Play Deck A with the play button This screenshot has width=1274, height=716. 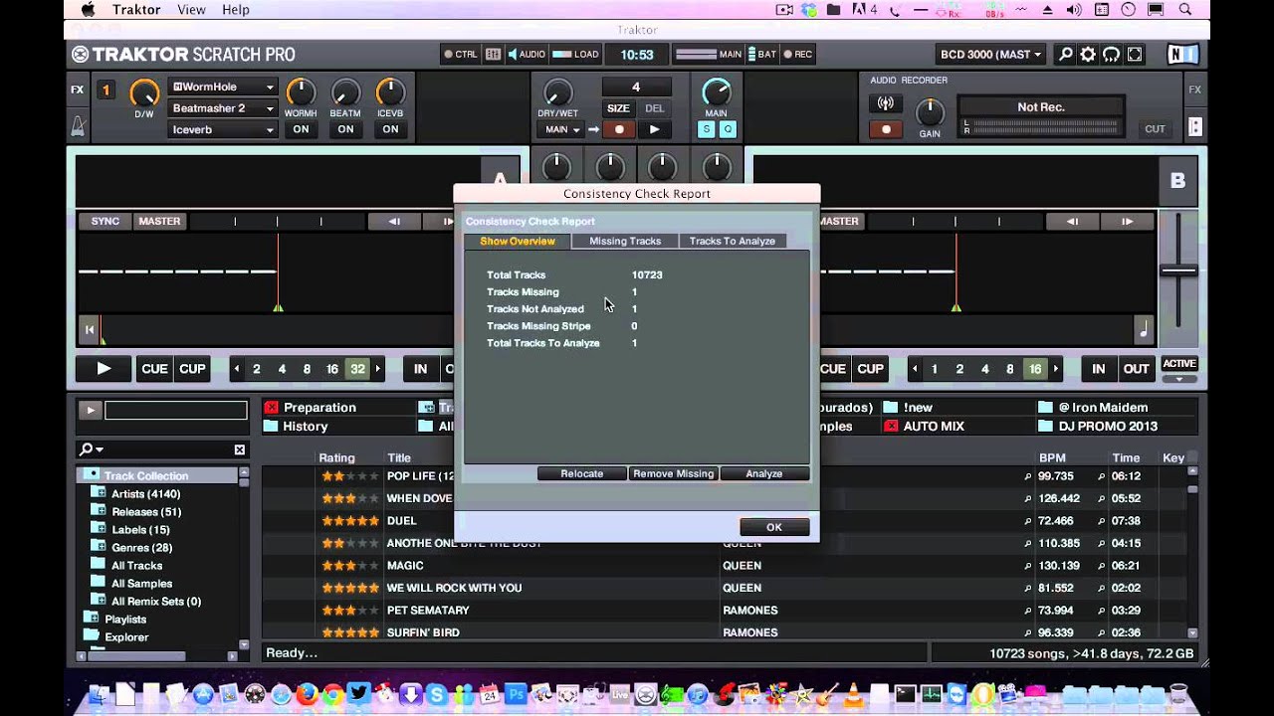coord(104,369)
